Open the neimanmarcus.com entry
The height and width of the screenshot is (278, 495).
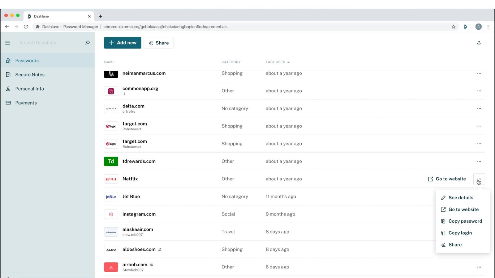click(144, 73)
